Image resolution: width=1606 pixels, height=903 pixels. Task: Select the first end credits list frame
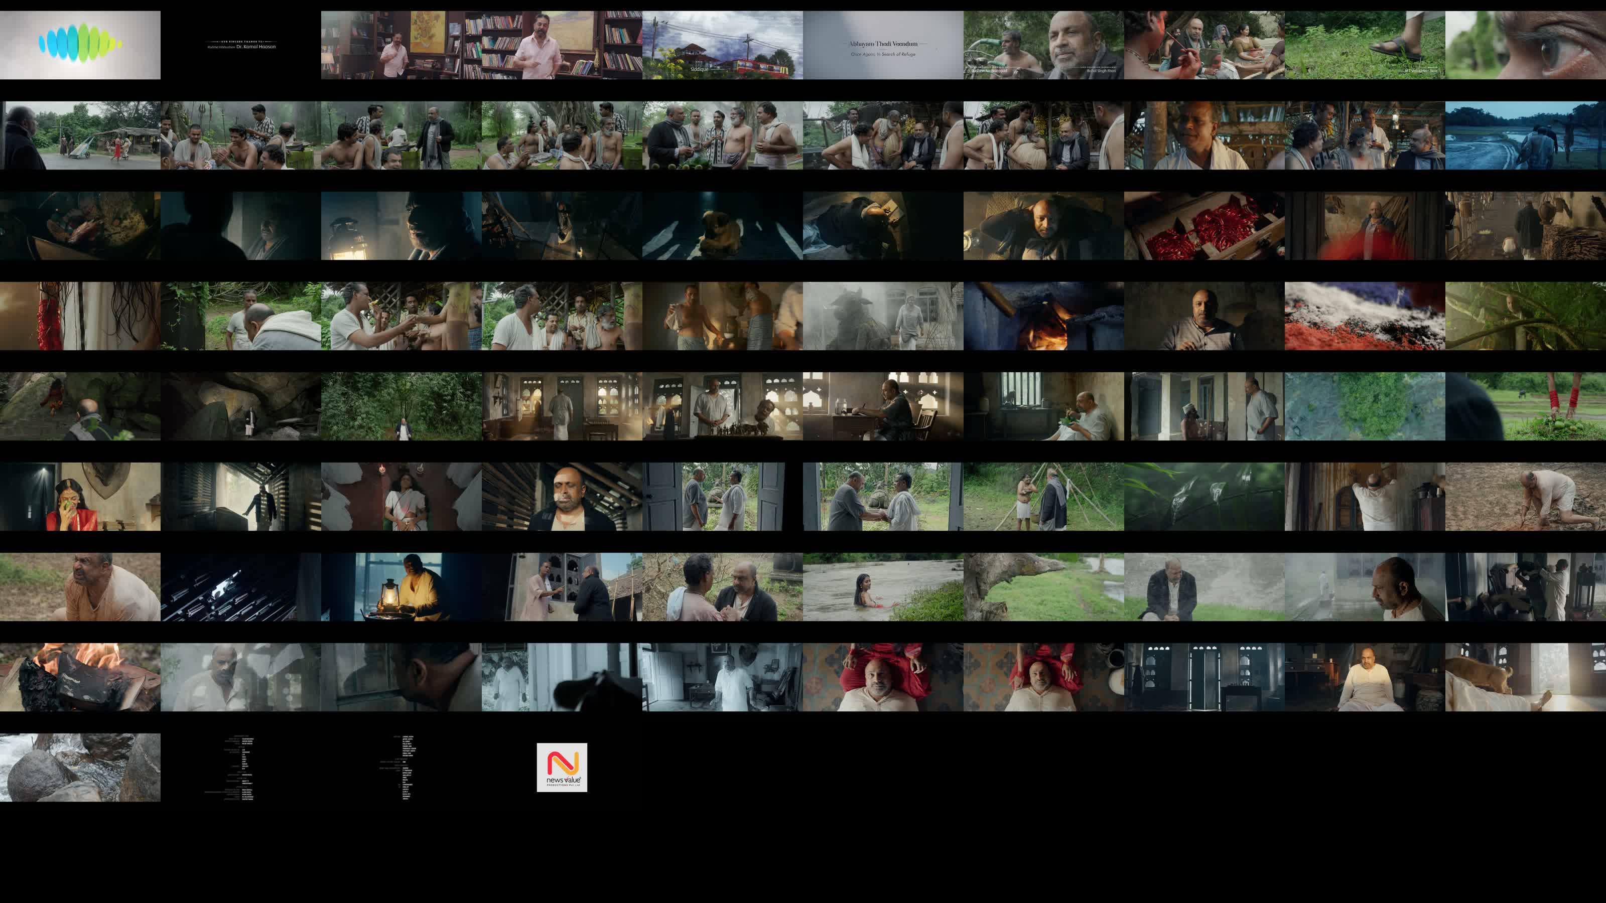click(x=241, y=767)
